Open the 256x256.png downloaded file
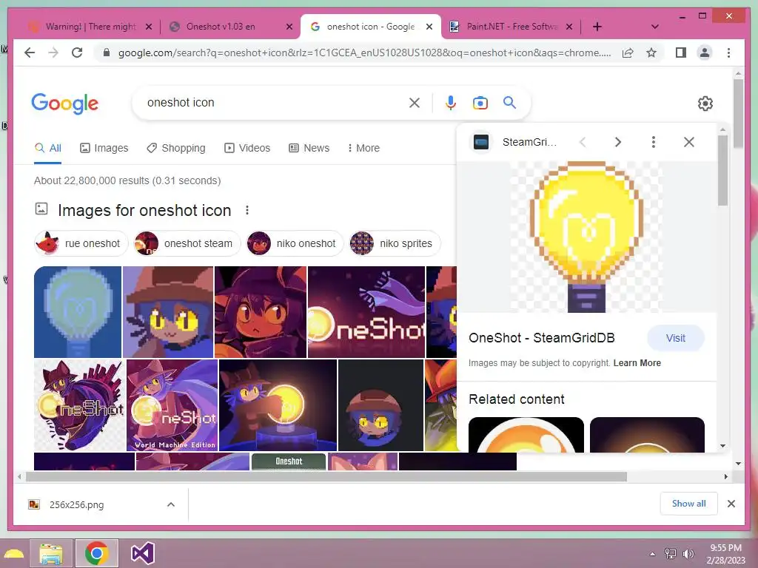This screenshot has width=758, height=568. point(76,504)
